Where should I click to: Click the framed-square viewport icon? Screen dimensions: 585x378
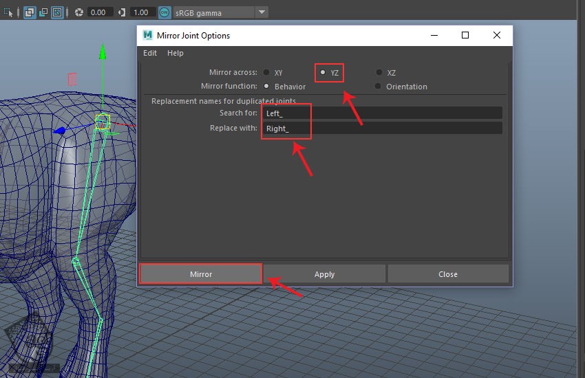[58, 12]
